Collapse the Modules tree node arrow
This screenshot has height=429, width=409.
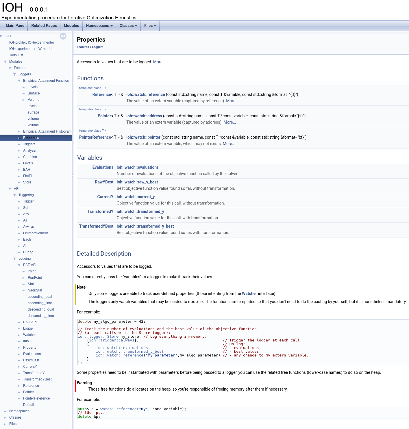[x=5, y=62]
